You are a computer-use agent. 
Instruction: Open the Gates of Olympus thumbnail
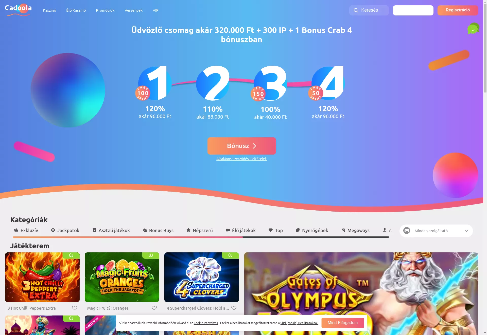click(361, 294)
